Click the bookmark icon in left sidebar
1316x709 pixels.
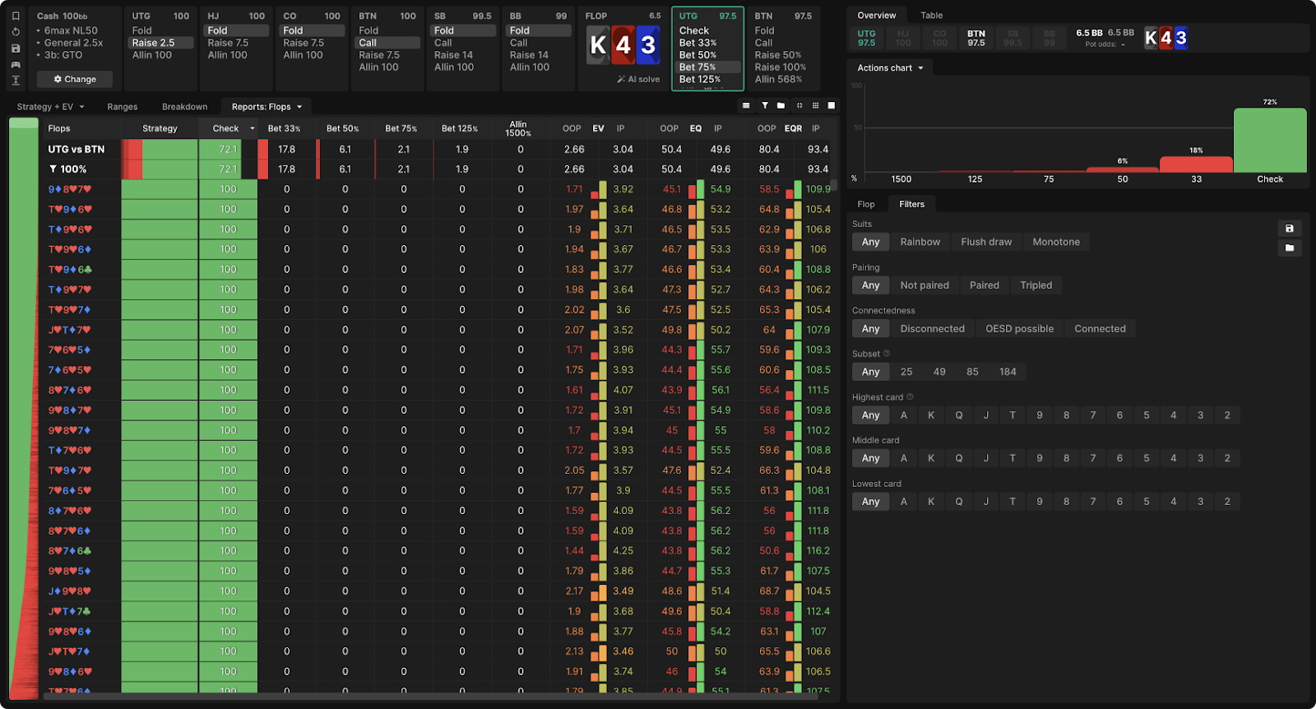pyautogui.click(x=16, y=16)
